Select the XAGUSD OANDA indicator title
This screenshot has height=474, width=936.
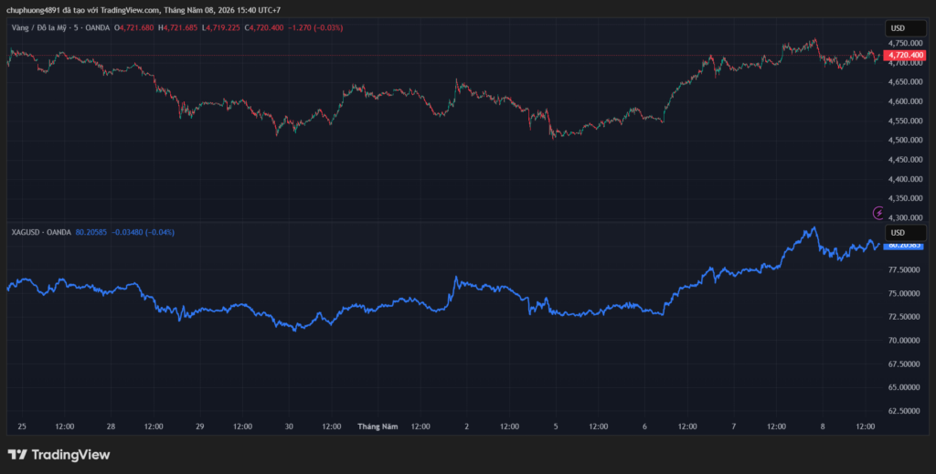[x=41, y=232]
